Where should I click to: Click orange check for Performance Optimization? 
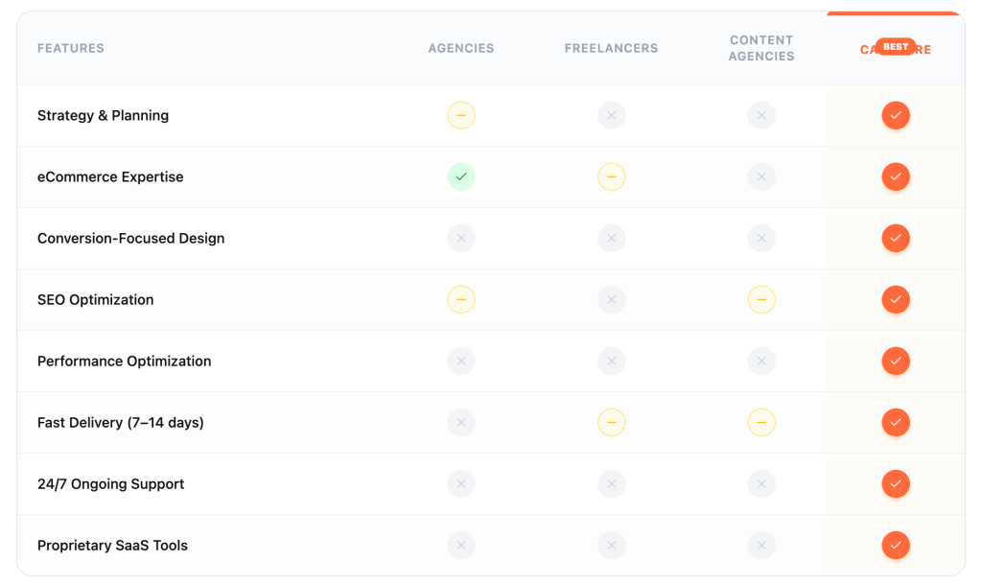(896, 362)
